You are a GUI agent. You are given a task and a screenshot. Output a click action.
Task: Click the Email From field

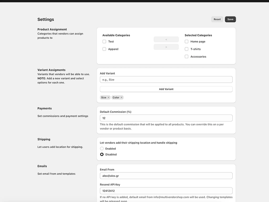click(166, 176)
